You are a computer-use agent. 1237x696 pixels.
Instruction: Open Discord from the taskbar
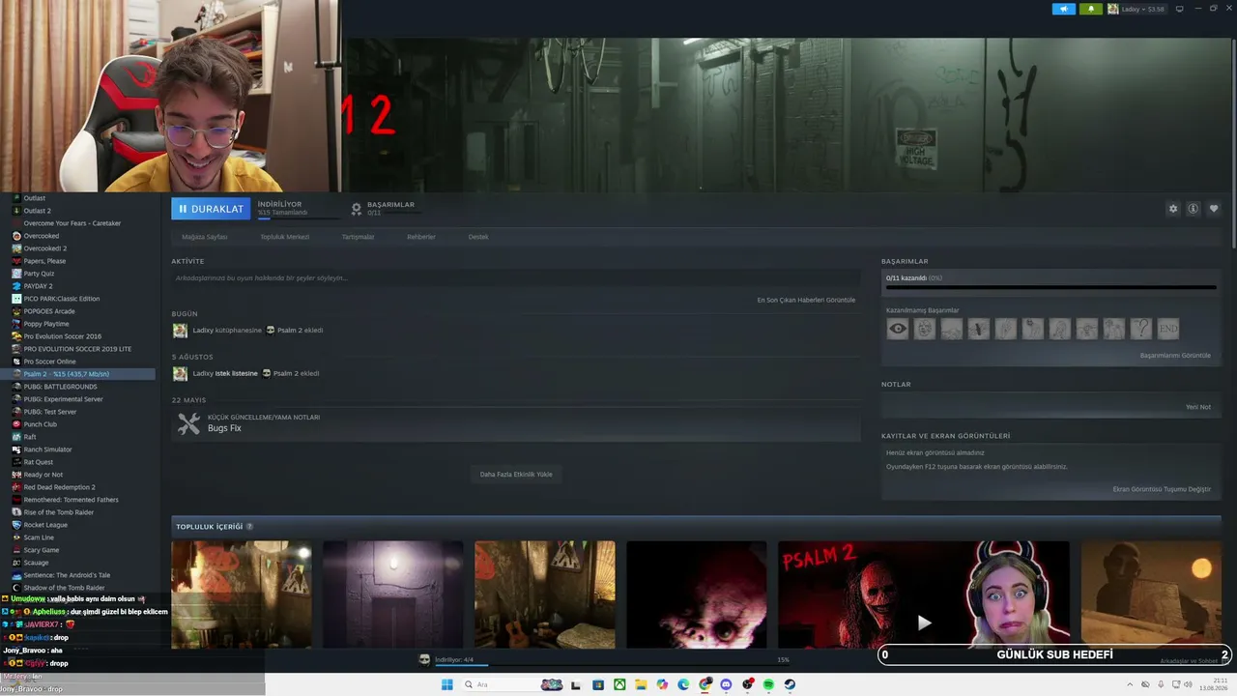(x=726, y=684)
